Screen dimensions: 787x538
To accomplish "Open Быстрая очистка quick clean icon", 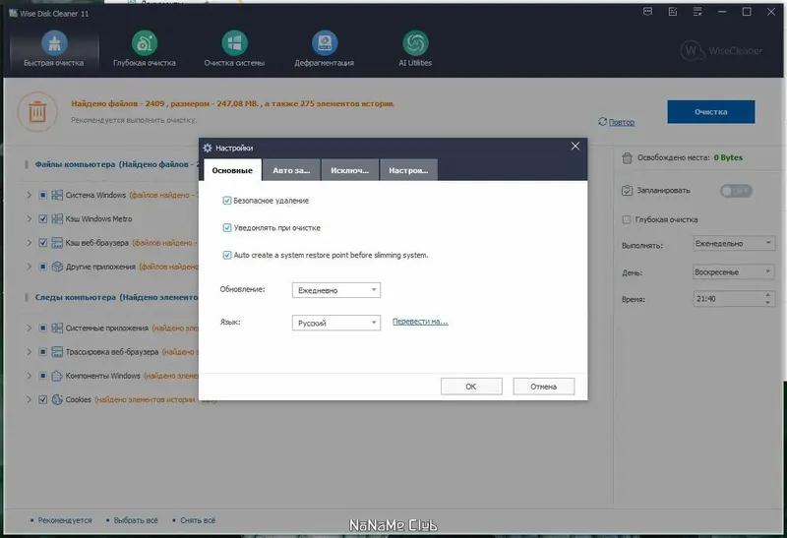I will pyautogui.click(x=54, y=43).
